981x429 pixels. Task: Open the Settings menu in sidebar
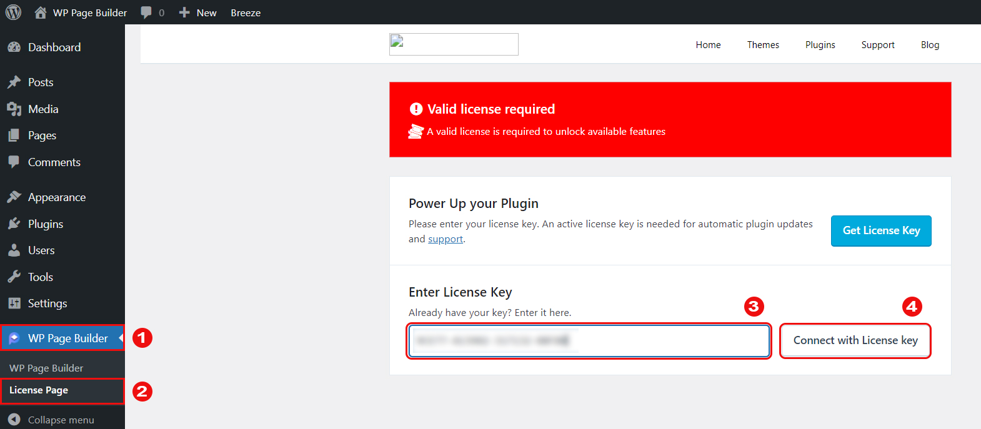tap(47, 303)
